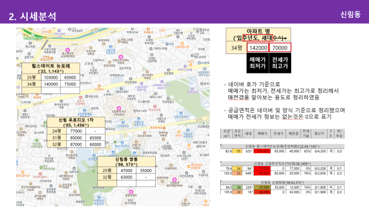Click the black 매매가 최저가 label box
Screen dimensions: 369x207
[258, 63]
